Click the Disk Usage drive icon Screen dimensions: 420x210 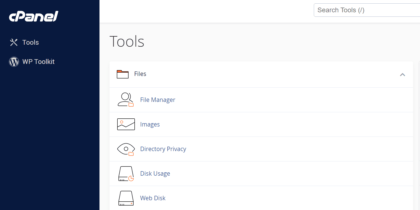pyautogui.click(x=126, y=174)
